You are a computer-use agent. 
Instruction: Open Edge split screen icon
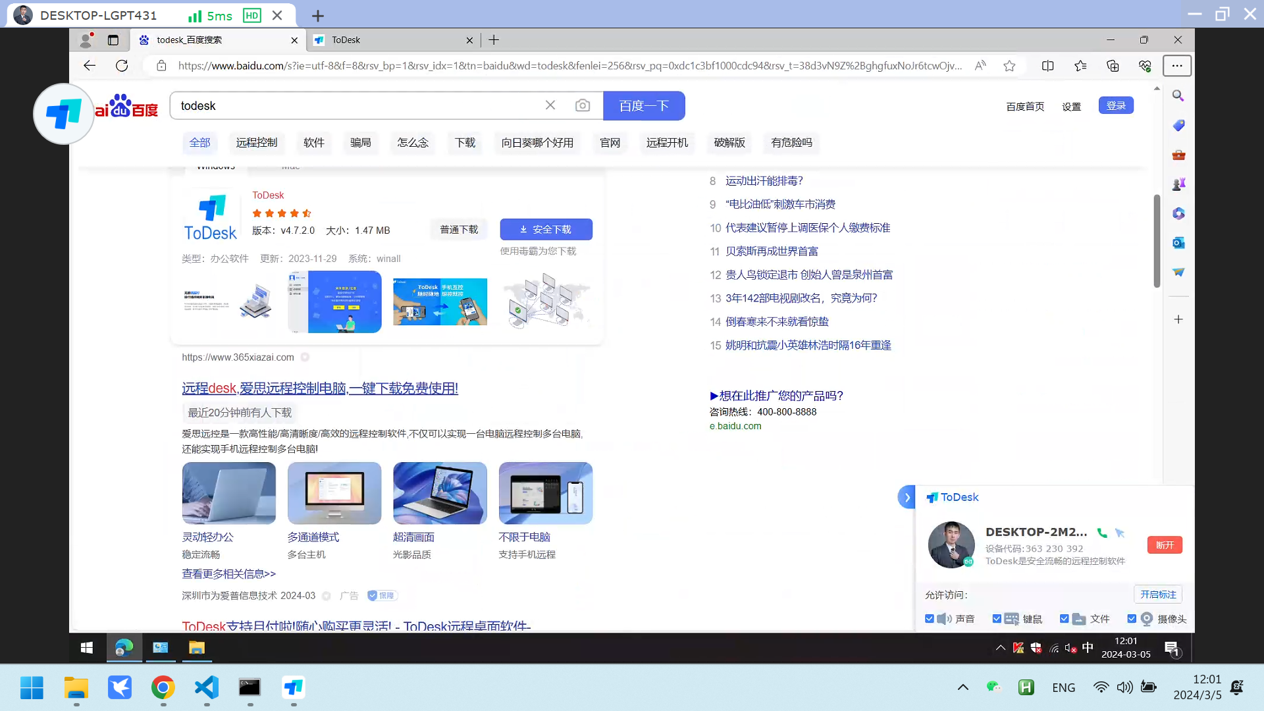1047,66
